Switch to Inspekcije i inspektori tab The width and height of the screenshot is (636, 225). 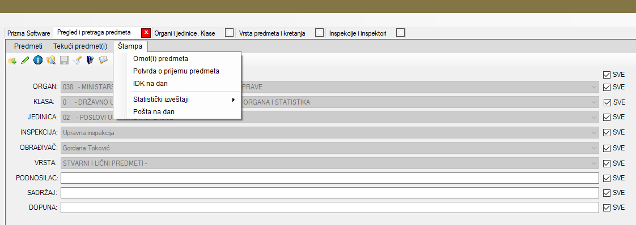[x=358, y=33]
